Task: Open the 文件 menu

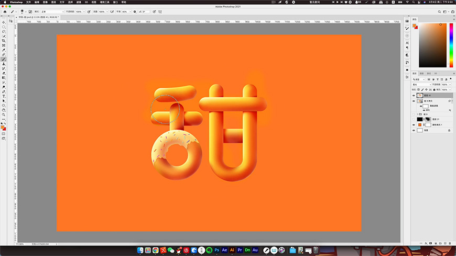Action: [x=28, y=2]
